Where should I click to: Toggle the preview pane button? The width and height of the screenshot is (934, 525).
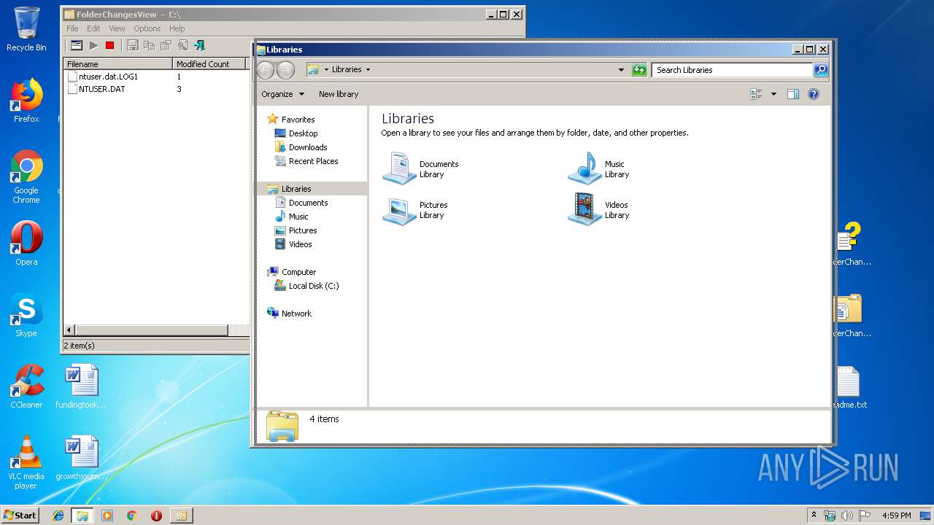pos(793,94)
